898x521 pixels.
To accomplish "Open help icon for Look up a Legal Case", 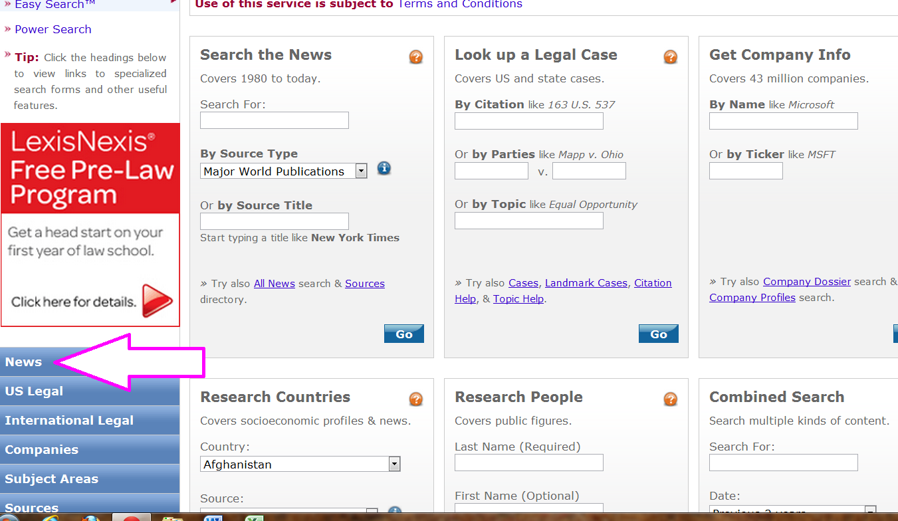I will [x=671, y=57].
